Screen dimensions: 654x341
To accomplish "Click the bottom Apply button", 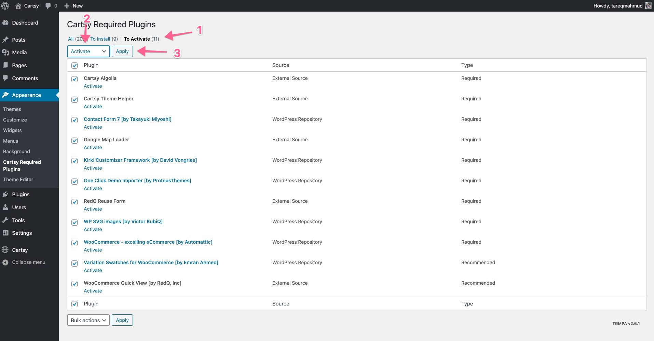I will [x=122, y=320].
